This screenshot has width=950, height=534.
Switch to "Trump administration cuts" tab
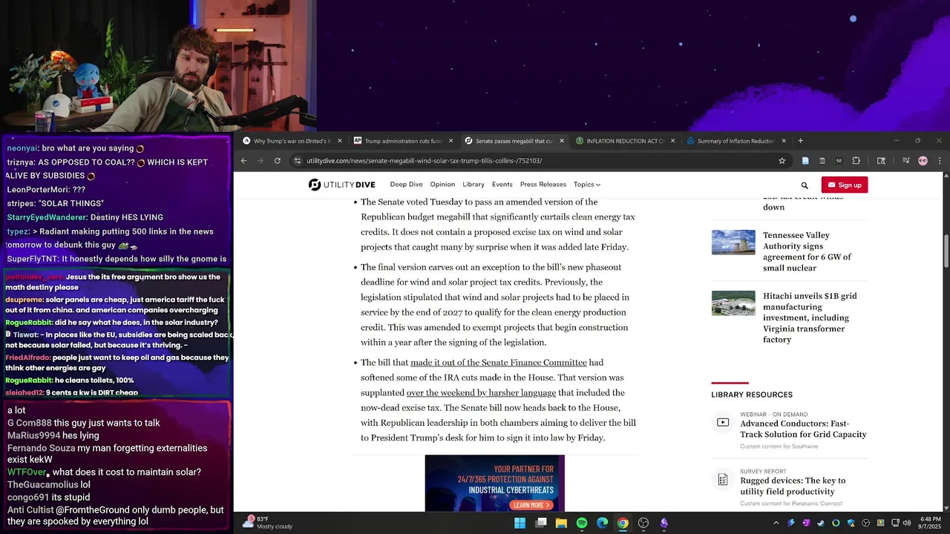403,141
